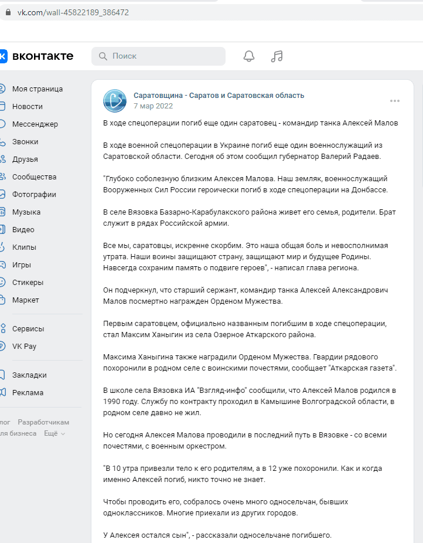
Task: Open VK Pay label in sidebar
Action: tap(24, 347)
